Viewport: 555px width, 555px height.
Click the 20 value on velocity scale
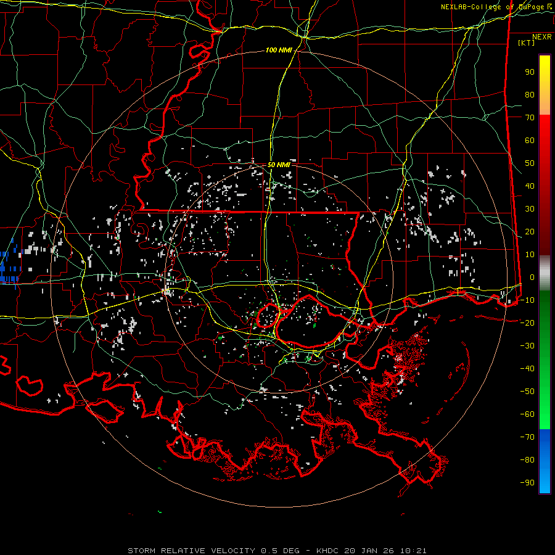click(530, 232)
